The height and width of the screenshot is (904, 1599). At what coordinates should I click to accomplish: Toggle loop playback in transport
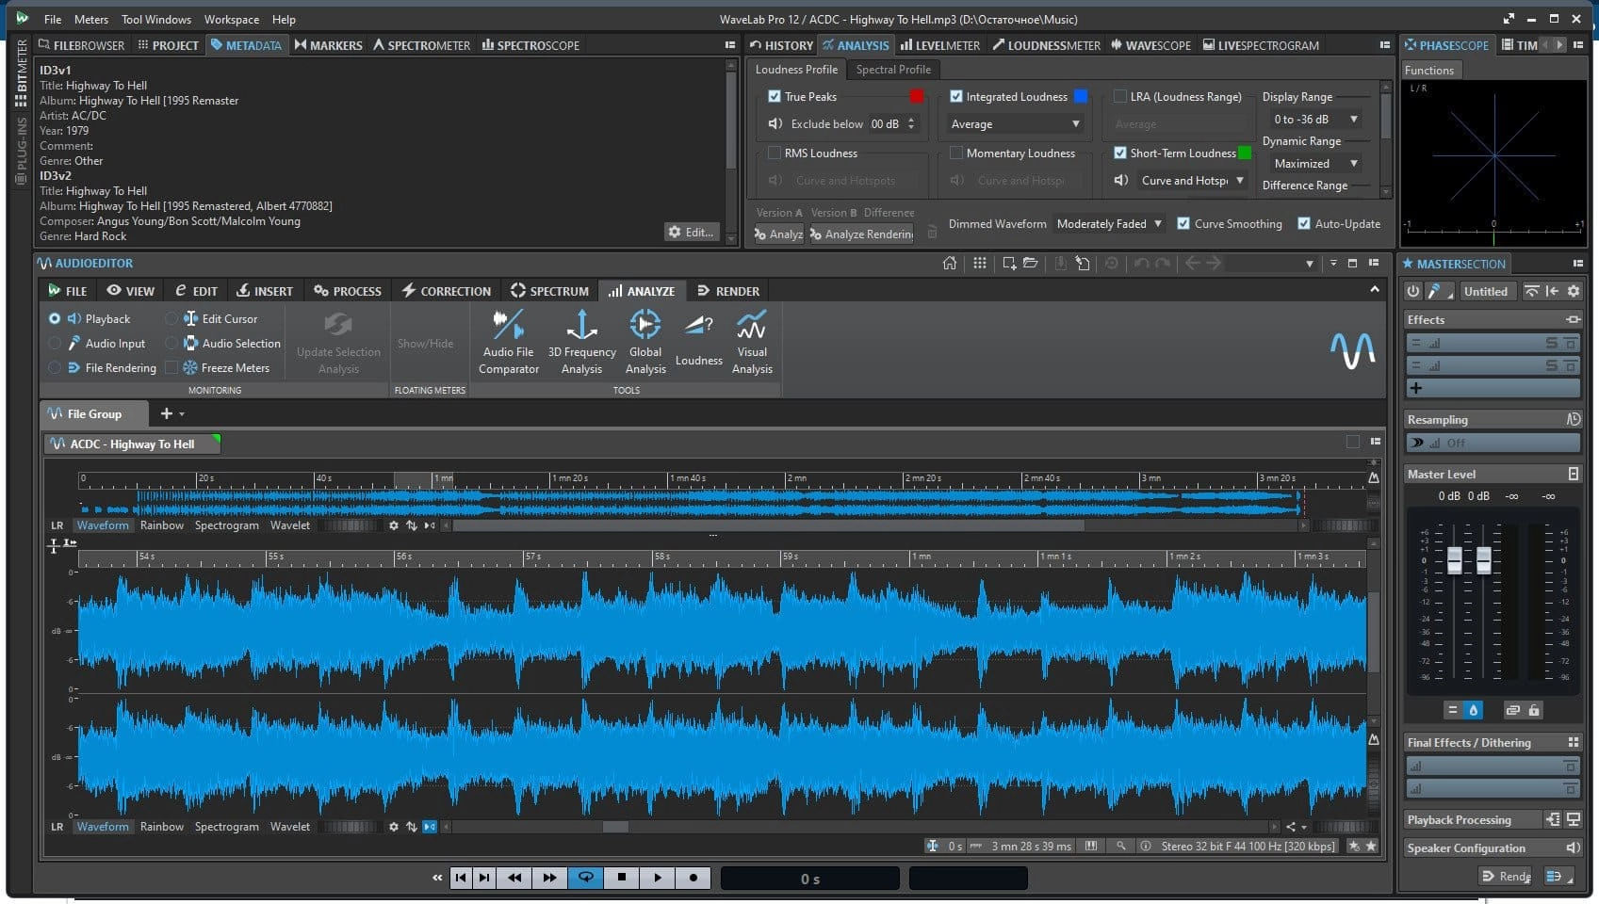(x=585, y=878)
